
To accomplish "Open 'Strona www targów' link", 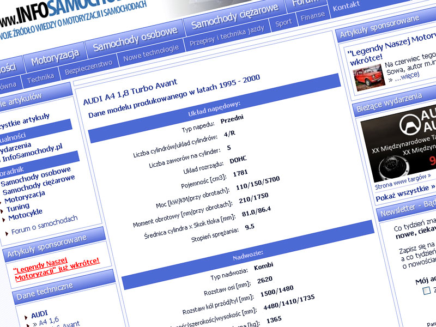I will [403, 181].
